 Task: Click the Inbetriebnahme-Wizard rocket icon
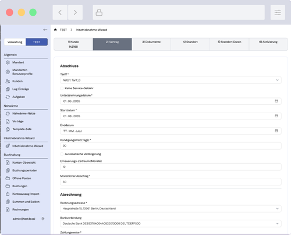[8, 146]
